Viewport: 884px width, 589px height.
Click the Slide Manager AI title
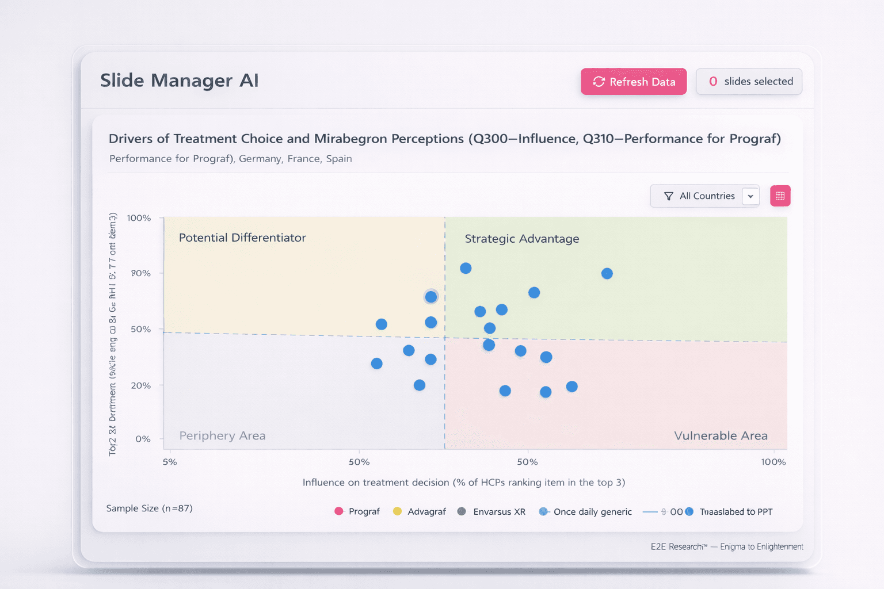coord(180,81)
